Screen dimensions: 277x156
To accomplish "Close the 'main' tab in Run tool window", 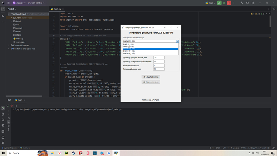I will point(25,100).
